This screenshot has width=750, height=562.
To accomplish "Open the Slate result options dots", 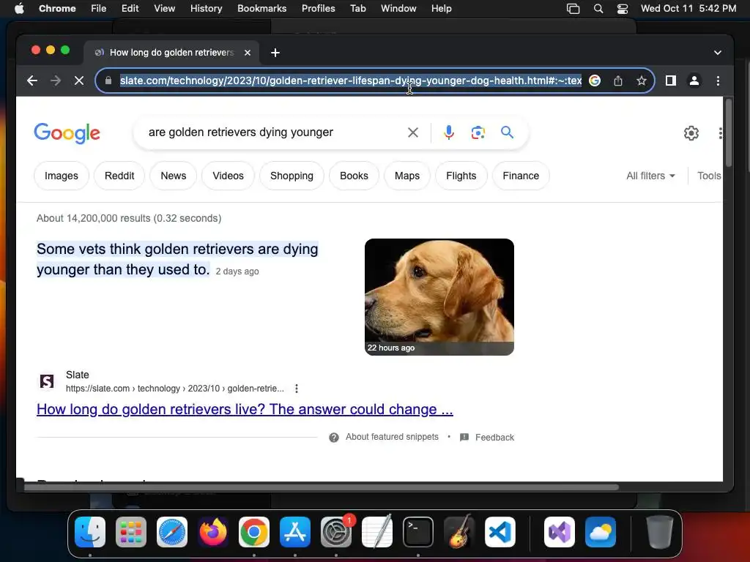I will 297,389.
